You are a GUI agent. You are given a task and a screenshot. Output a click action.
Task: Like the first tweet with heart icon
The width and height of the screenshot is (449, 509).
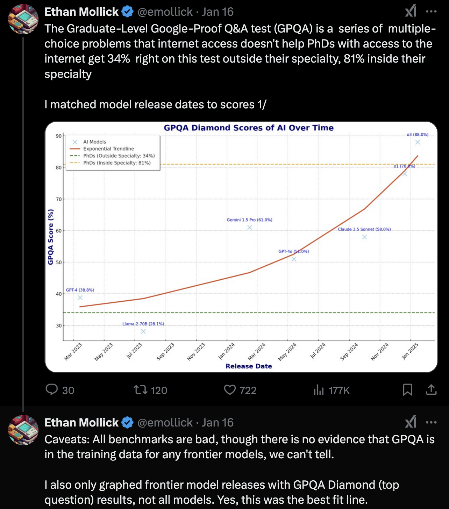point(230,389)
